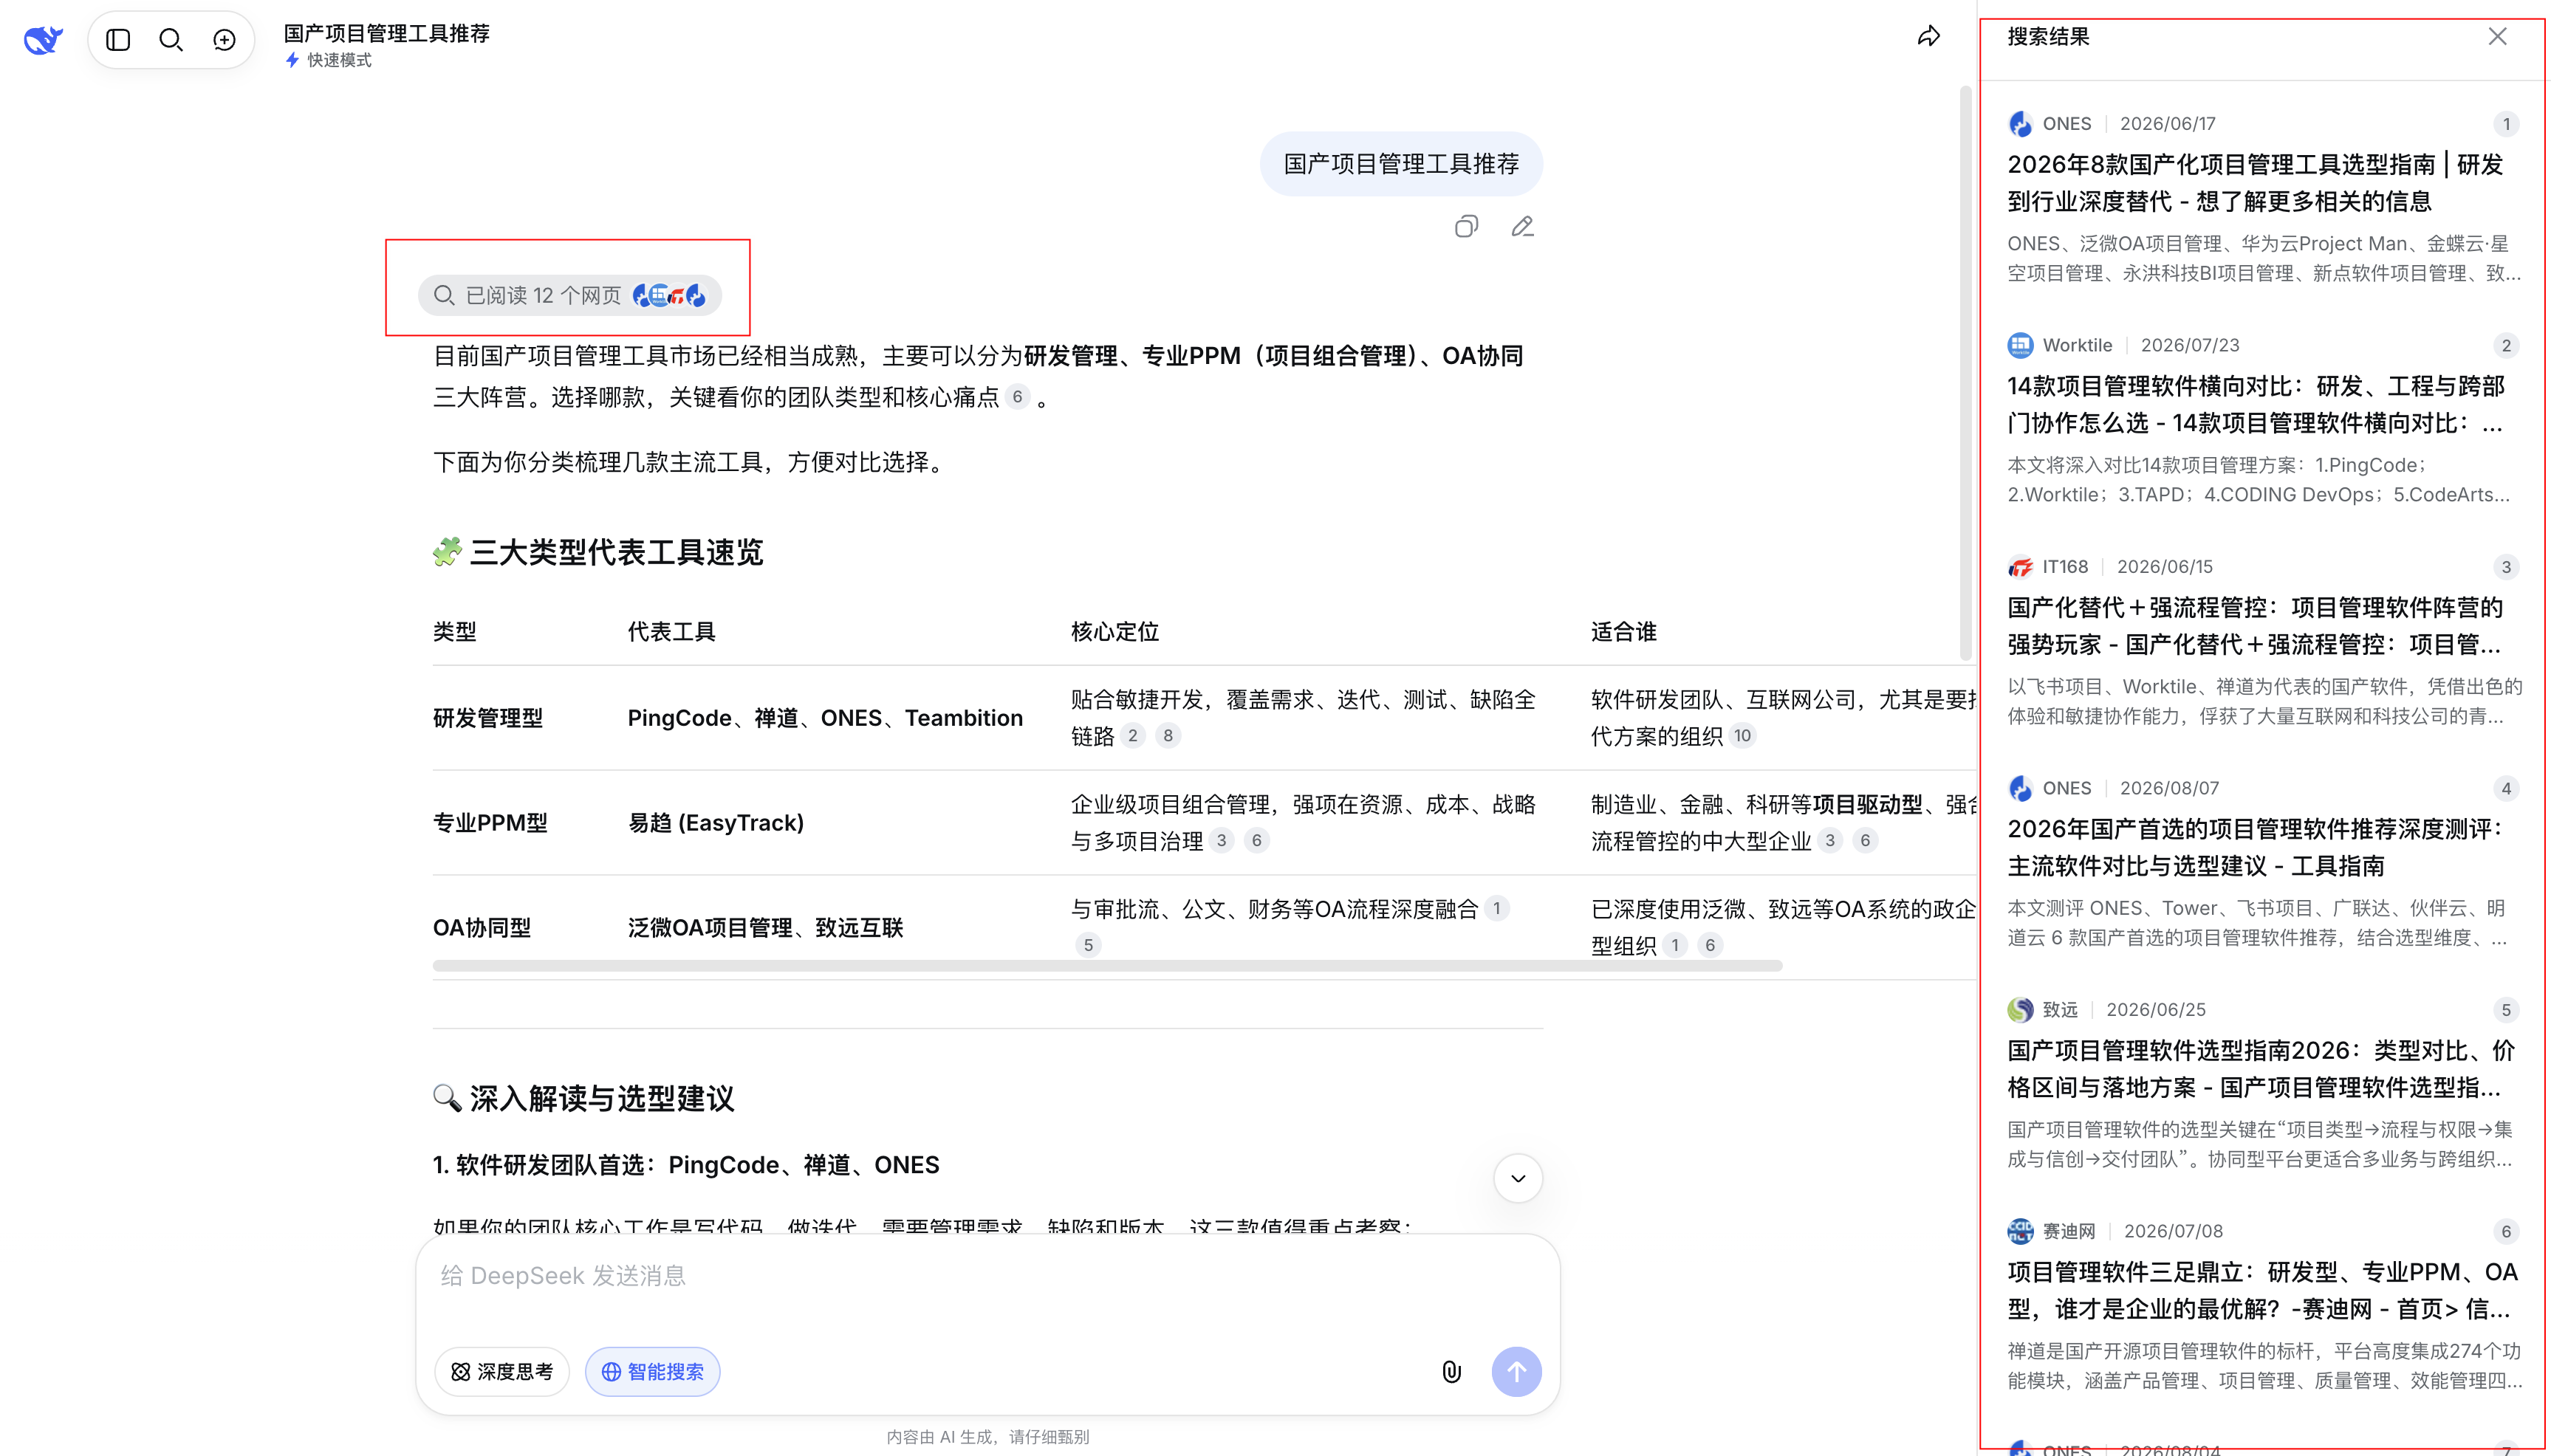Click the scroll-to-bottom chevron button

point(1518,1178)
